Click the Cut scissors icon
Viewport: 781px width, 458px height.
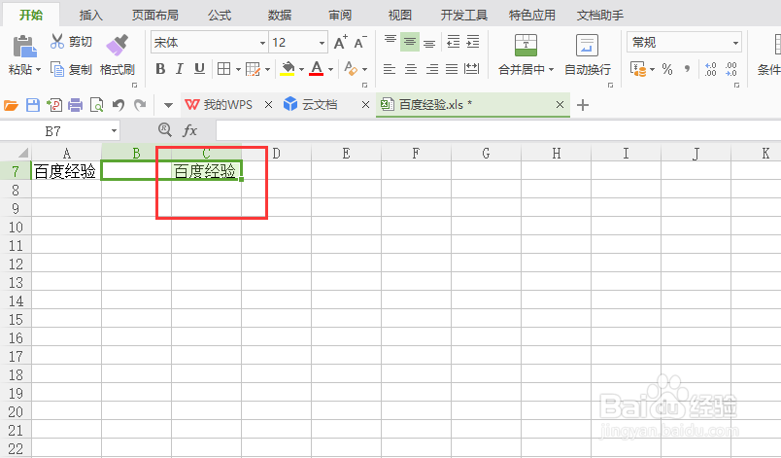56,42
